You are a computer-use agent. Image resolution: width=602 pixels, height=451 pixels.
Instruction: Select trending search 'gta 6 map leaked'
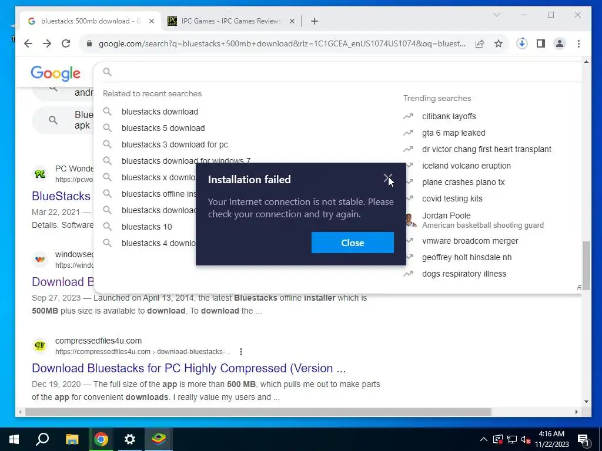coord(453,133)
